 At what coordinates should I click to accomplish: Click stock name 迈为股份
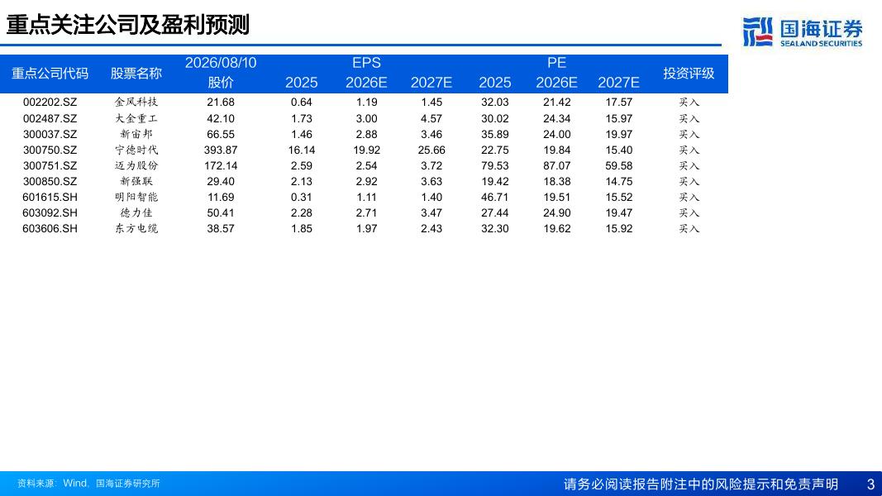pyautogui.click(x=136, y=166)
